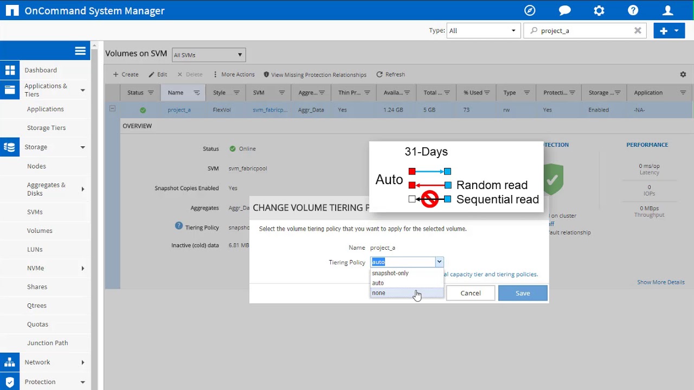Cancel the tiering policy dialog
694x390 pixels.
[x=471, y=293]
